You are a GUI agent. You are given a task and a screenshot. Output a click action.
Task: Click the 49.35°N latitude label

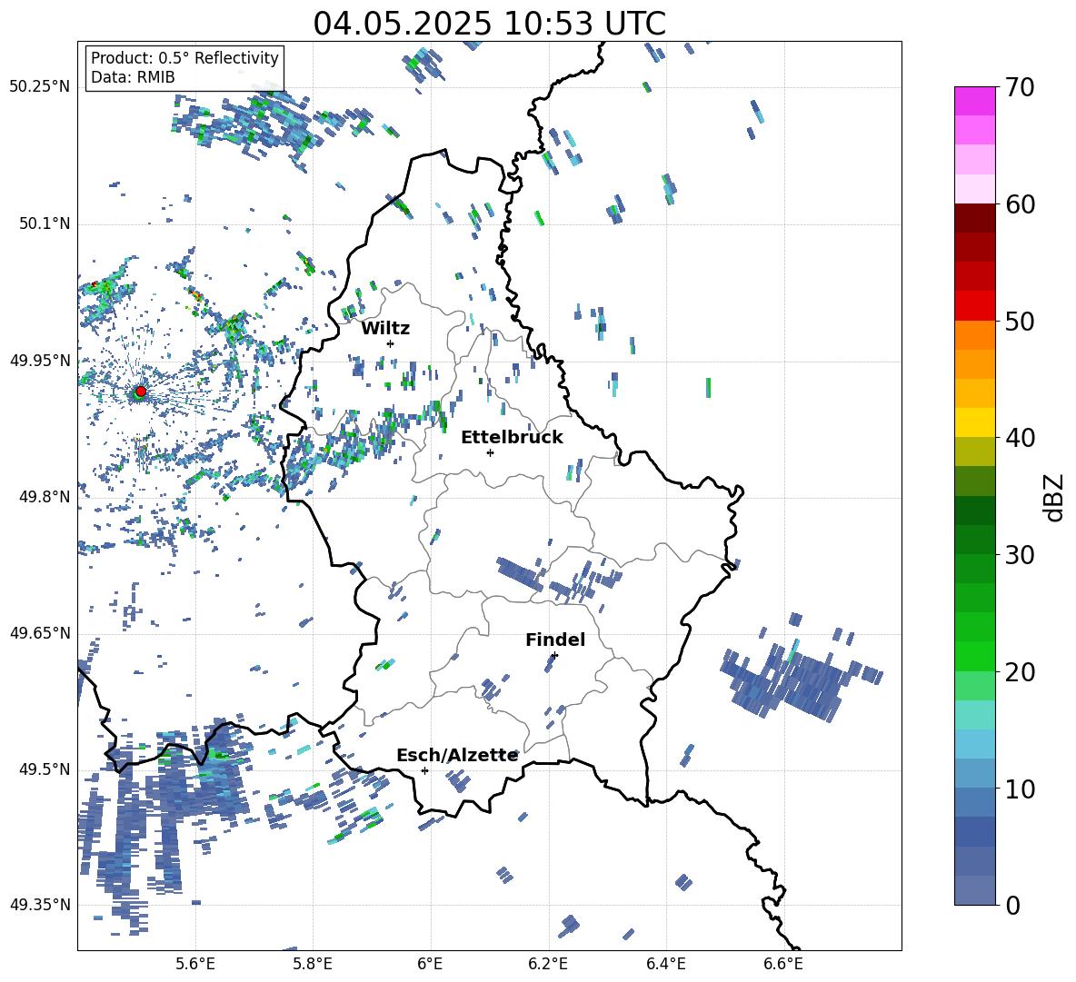(40, 905)
